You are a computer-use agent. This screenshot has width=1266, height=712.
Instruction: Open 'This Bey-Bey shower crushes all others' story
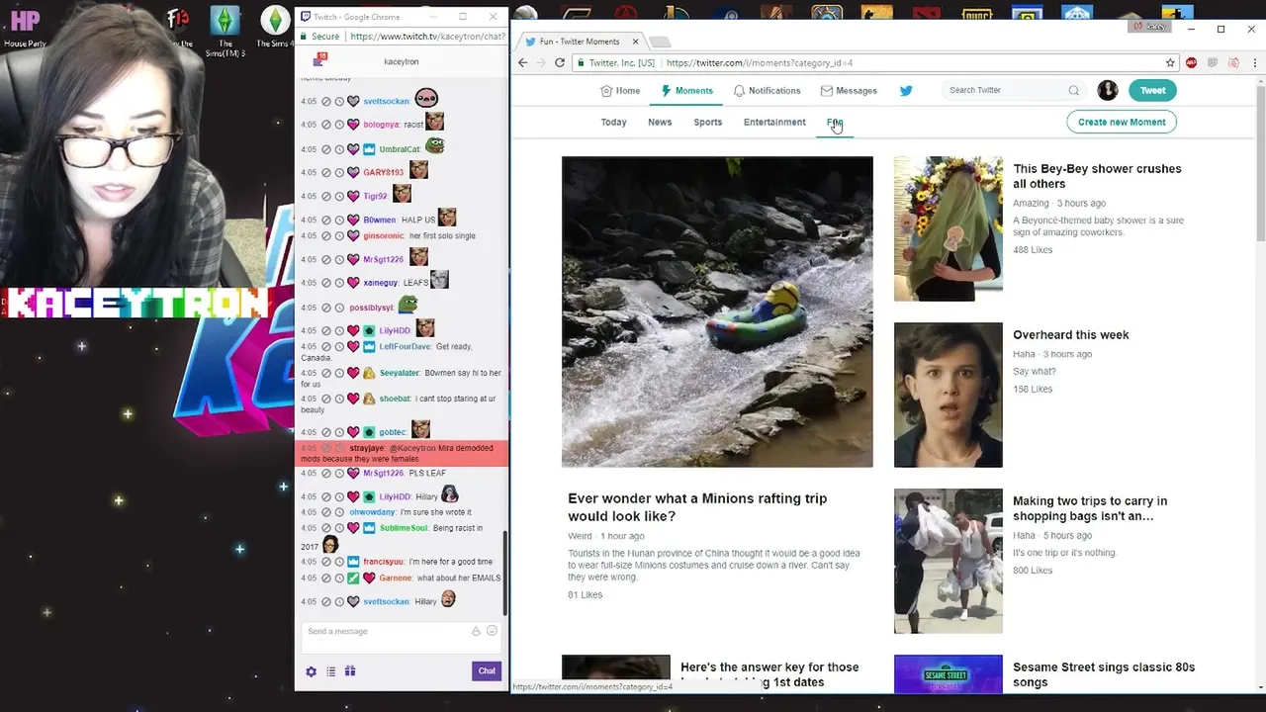click(x=1097, y=176)
